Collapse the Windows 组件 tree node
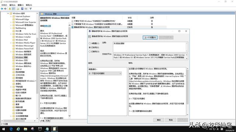The width and height of the screenshot is (236, 132). [8, 14]
